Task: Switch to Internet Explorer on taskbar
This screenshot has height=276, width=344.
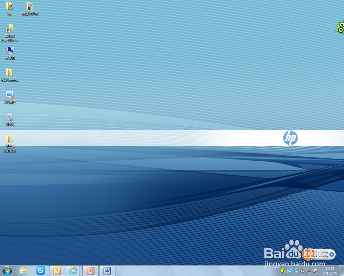Action: (73, 271)
